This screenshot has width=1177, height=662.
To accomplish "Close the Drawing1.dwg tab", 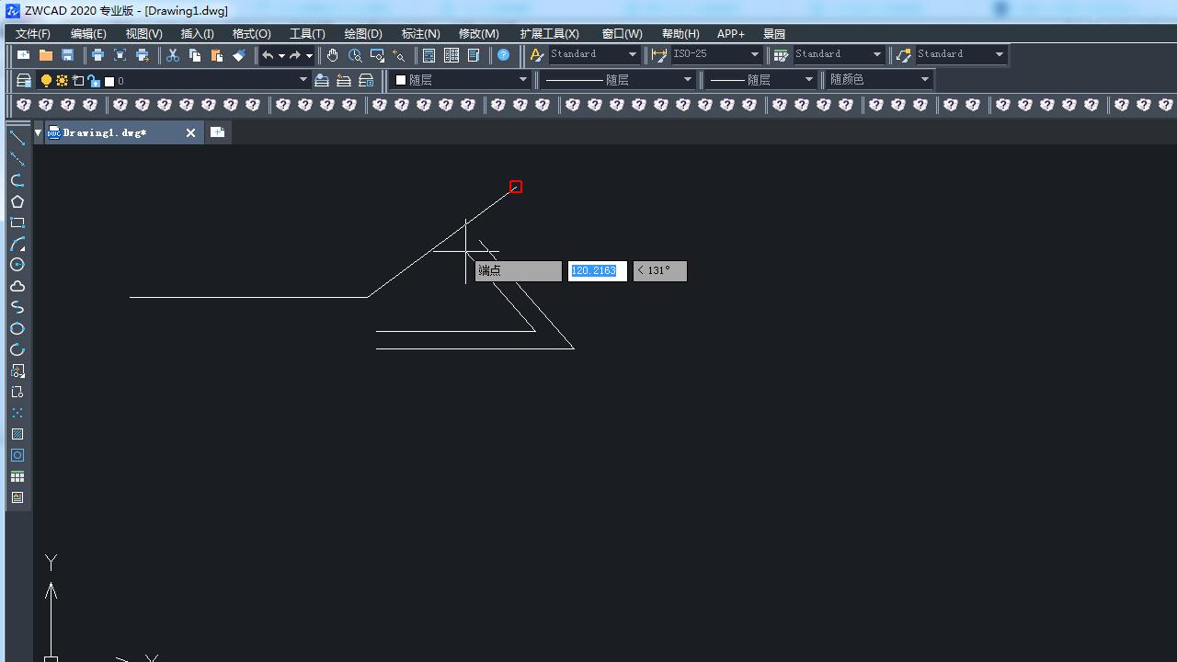I will click(190, 132).
